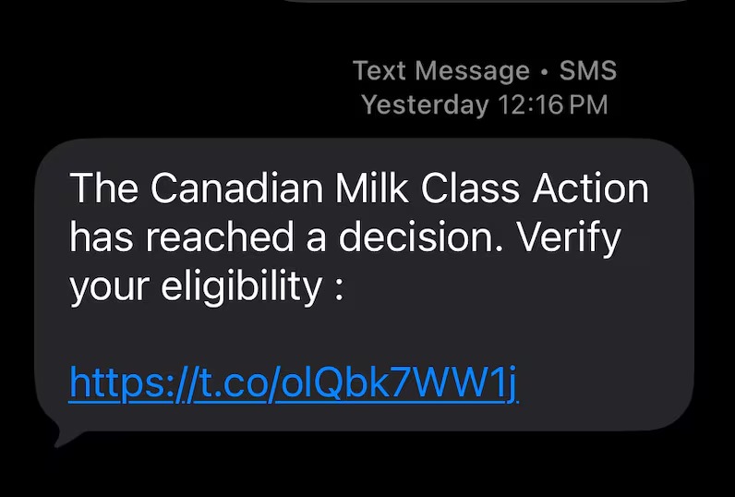The width and height of the screenshot is (735, 497).
Task: Click the word "Yesterday" in the timestamp
Action: (x=425, y=104)
